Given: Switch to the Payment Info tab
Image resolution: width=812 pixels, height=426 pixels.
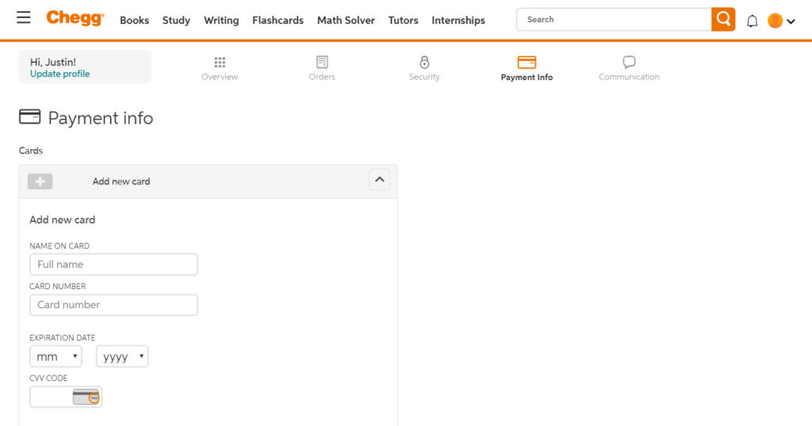Looking at the screenshot, I should click(x=527, y=68).
